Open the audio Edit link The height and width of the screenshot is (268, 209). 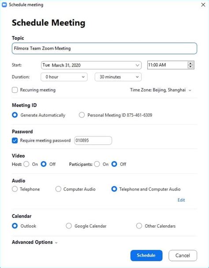[181, 200]
